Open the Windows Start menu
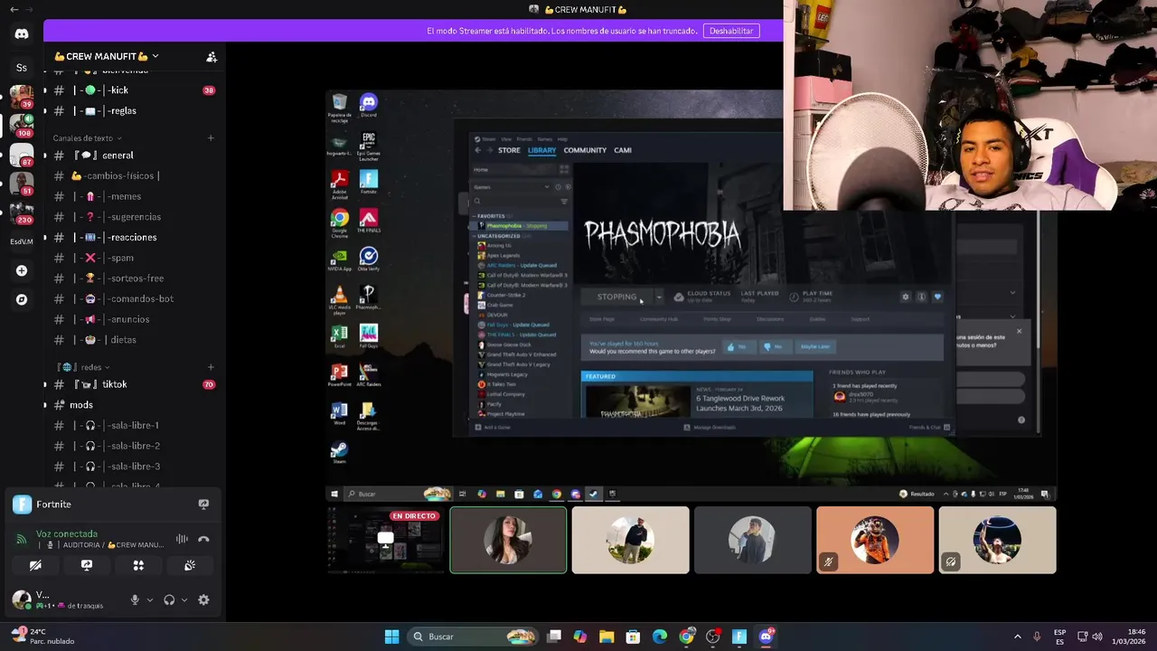 tap(391, 637)
